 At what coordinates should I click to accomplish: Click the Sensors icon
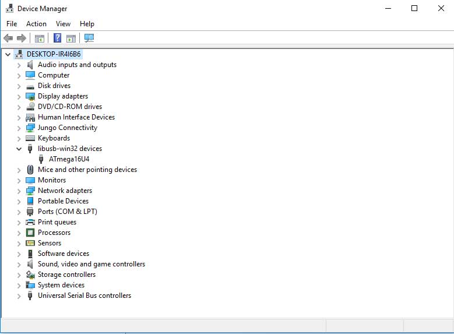tap(30, 243)
